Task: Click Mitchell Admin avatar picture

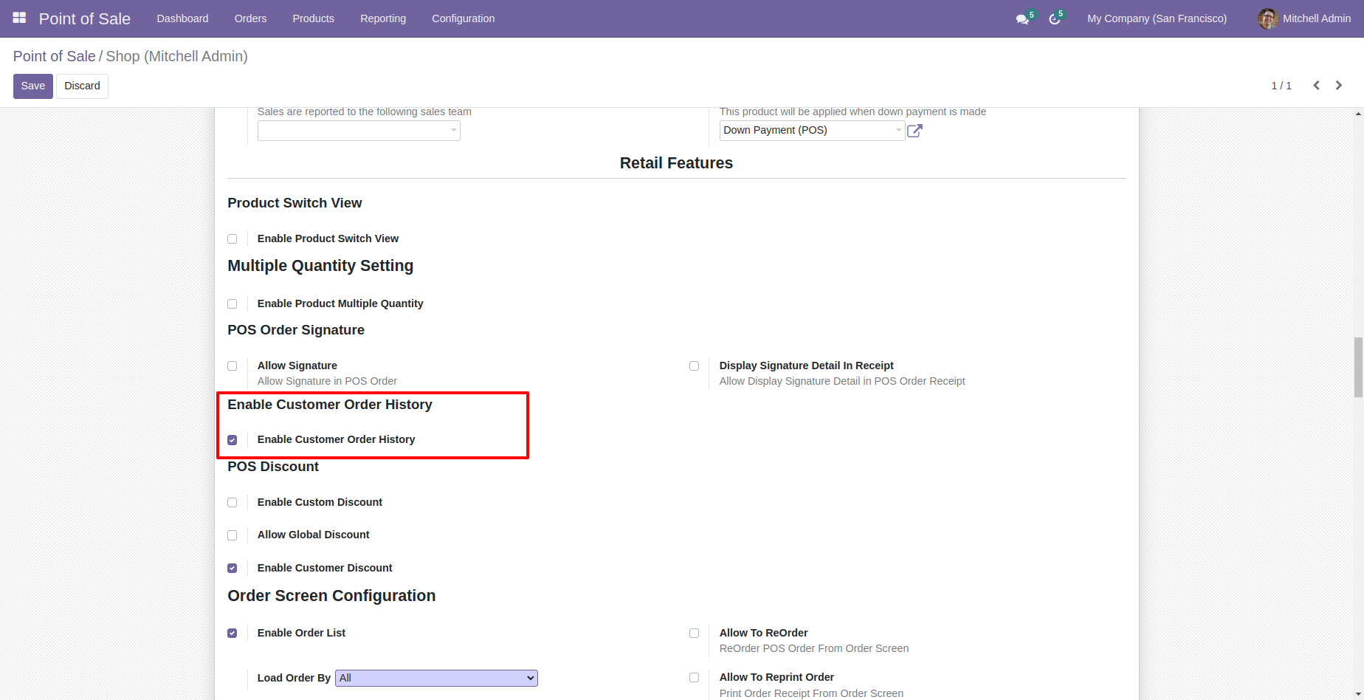Action: point(1267,18)
